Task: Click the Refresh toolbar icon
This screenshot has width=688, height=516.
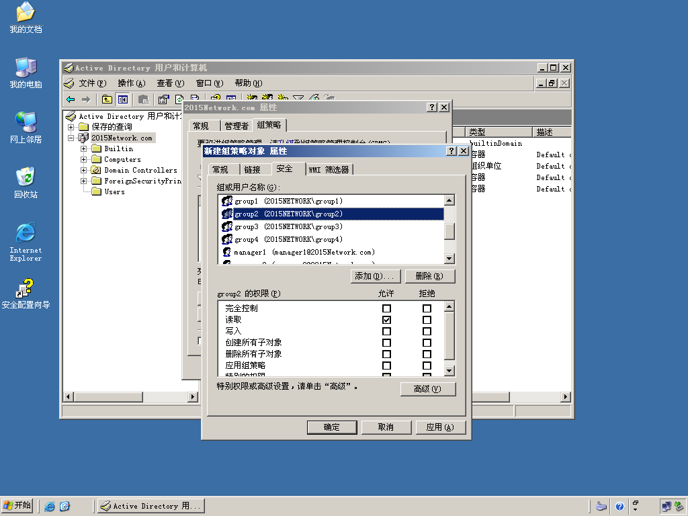Action: (x=179, y=99)
